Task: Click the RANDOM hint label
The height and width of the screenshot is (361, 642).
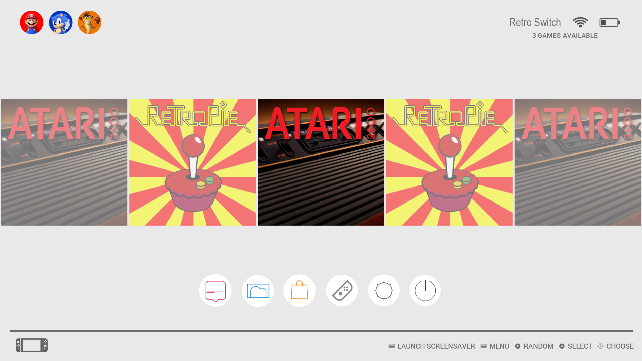Action: (538, 346)
